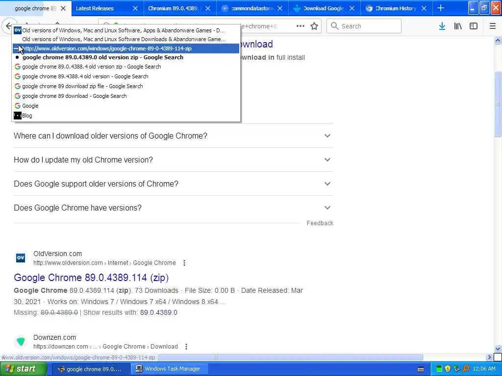Click the on-screen keyboard icon in taskbar

(x=421, y=369)
